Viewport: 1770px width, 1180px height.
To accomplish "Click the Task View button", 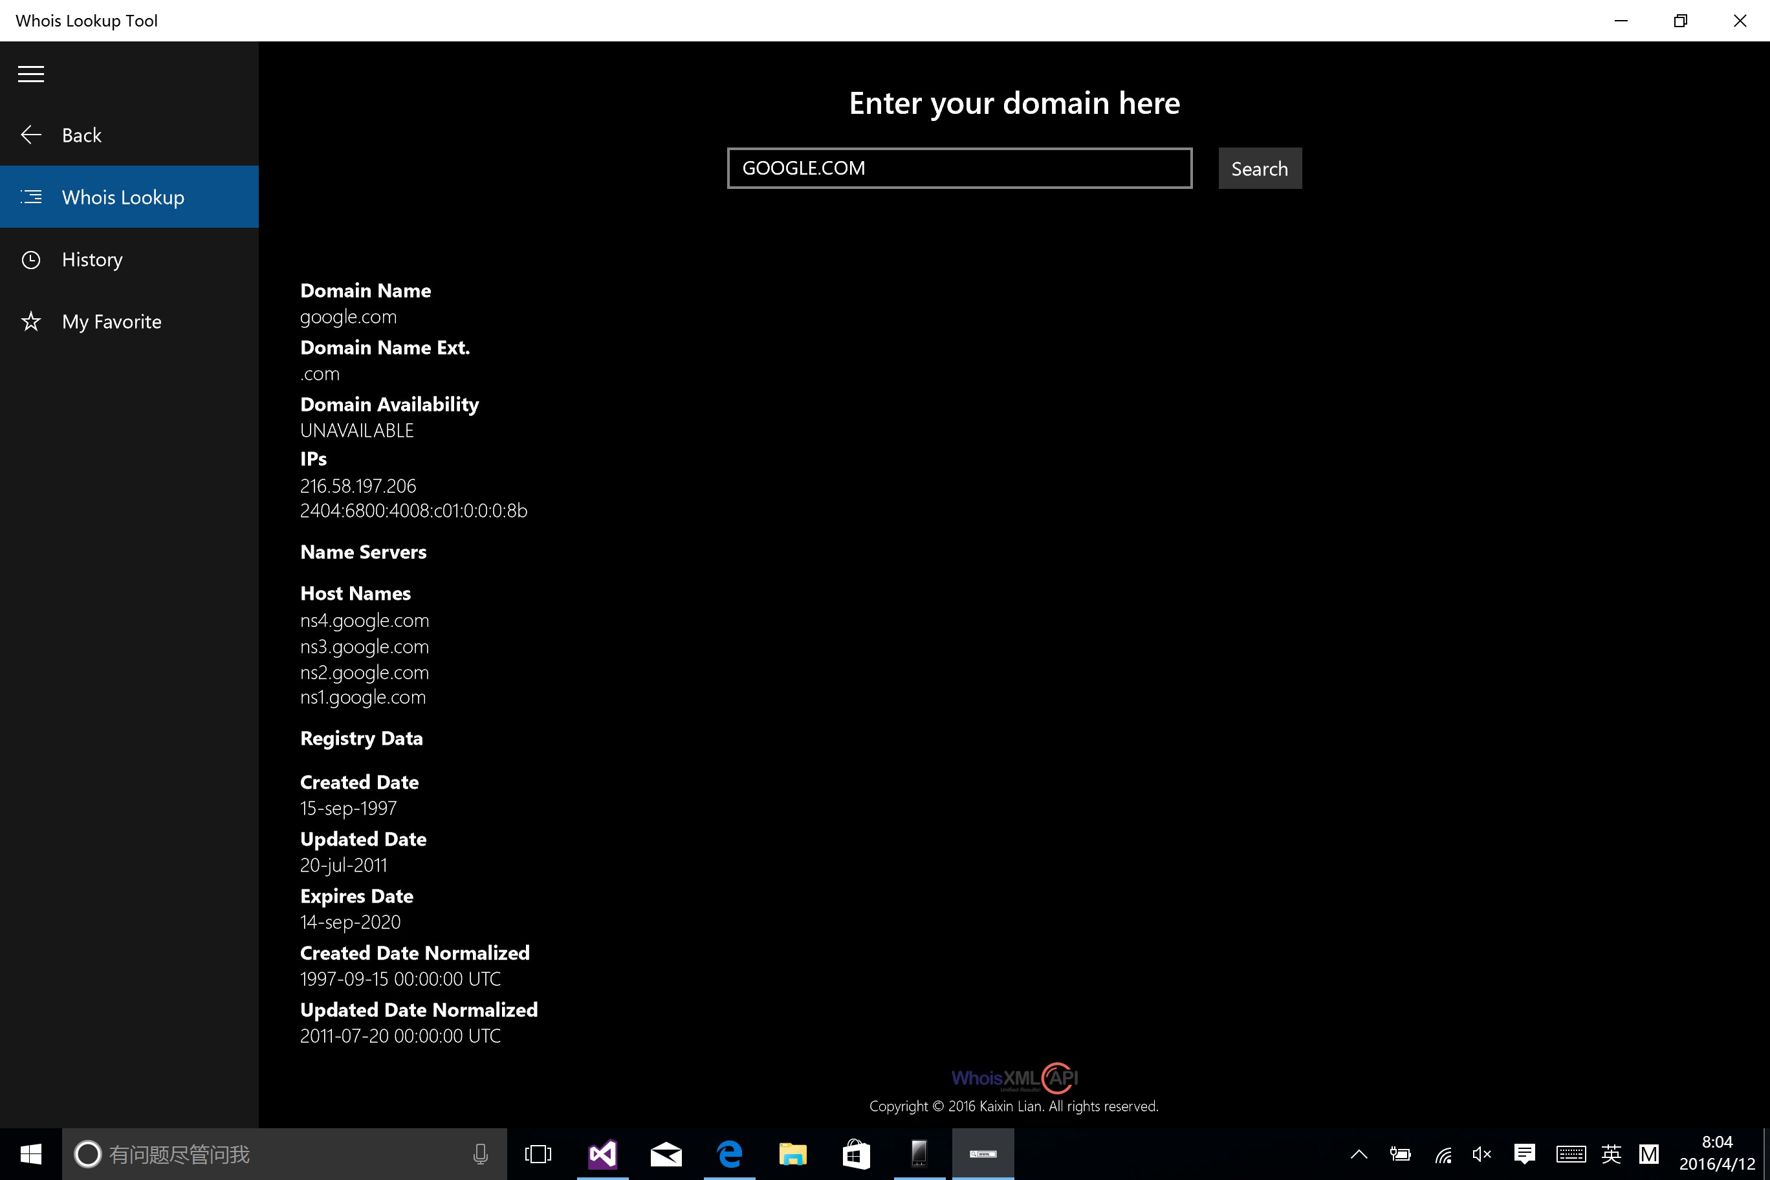I will point(538,1153).
